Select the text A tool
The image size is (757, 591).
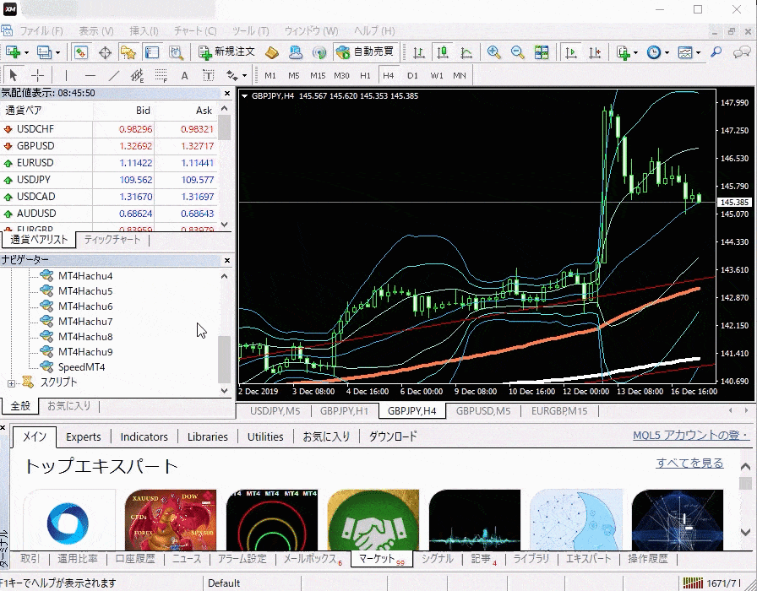point(184,75)
